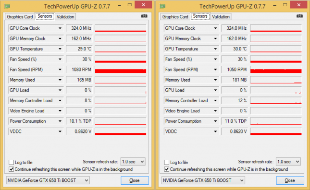Select Sensors tab in right window
This screenshot has height=190, width=310.
coord(200,16)
